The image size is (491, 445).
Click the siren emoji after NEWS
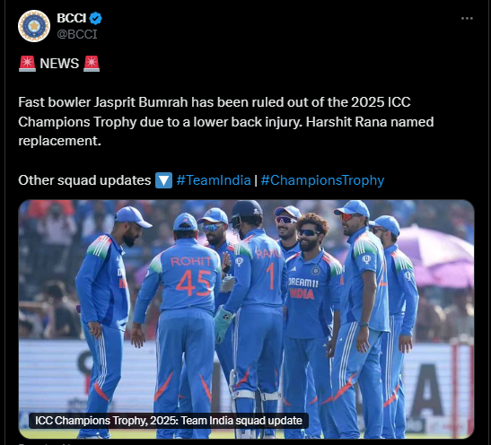coord(92,64)
